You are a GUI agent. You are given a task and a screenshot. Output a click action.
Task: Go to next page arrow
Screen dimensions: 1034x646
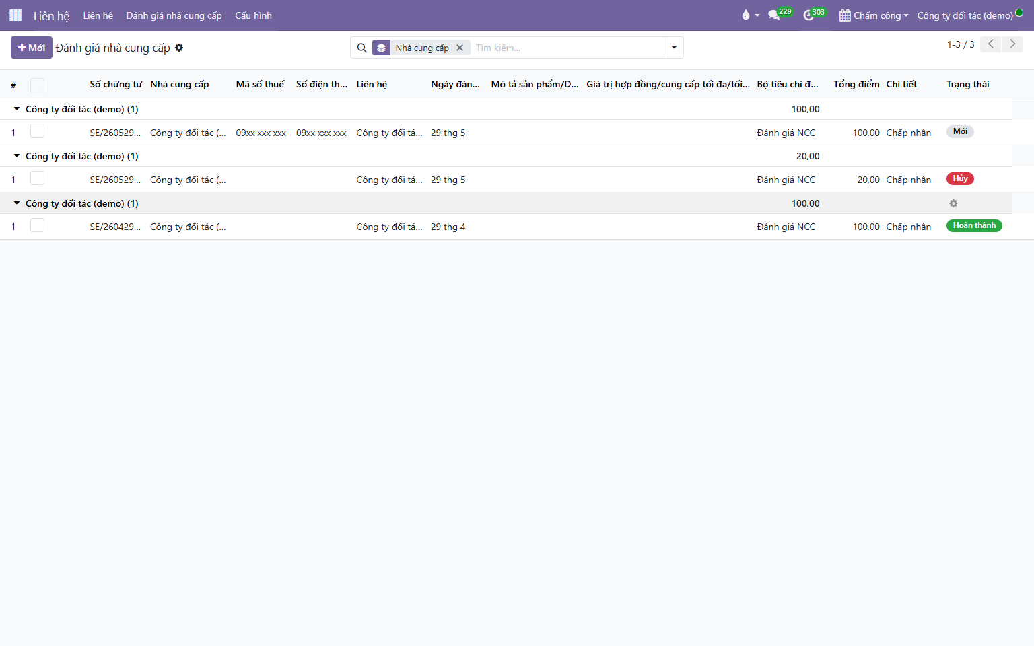pyautogui.click(x=1012, y=44)
